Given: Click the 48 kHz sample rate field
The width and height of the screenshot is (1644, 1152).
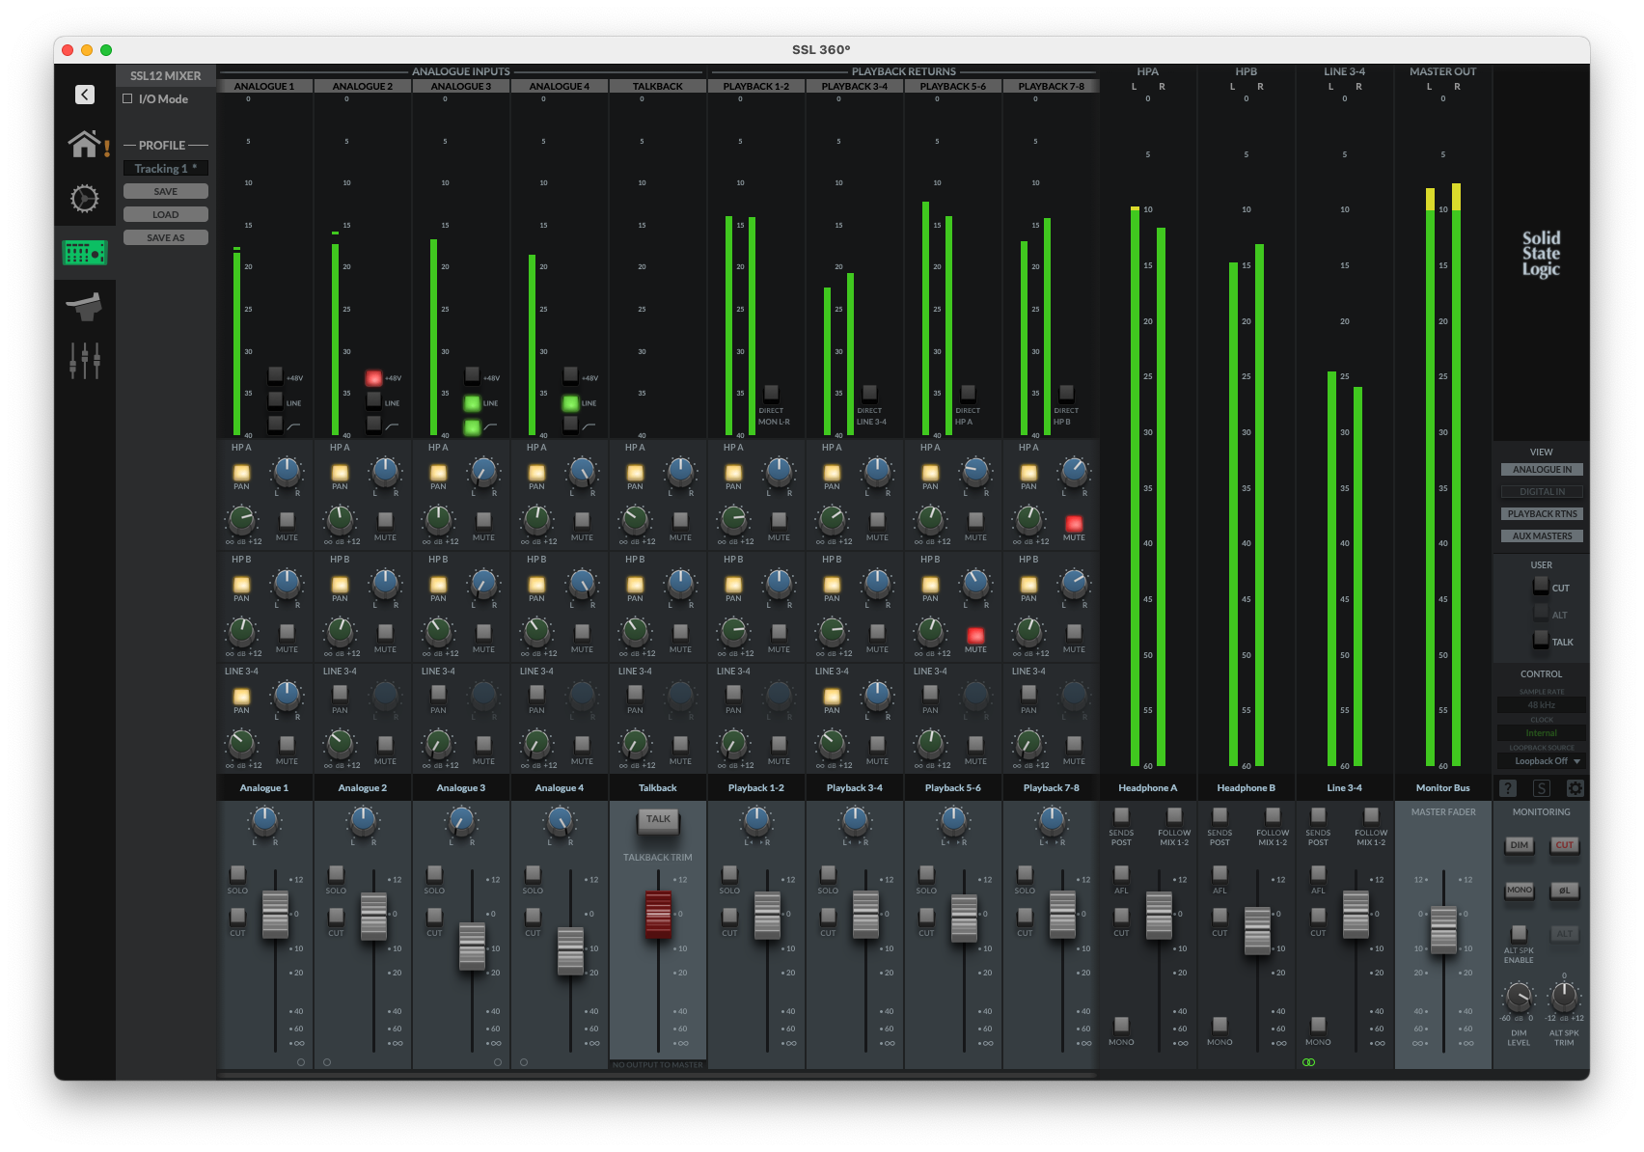Looking at the screenshot, I should 1542,705.
